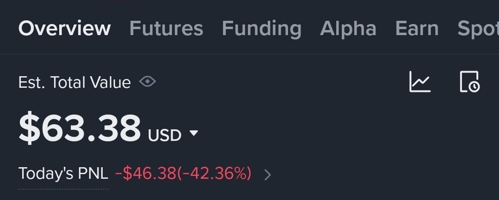The width and height of the screenshot is (499, 200).
Task: Go to the Alpha tab
Action: pos(348,29)
